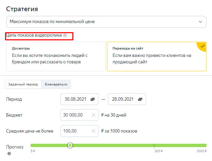Select the Досмотры goal card
This screenshot has width=212, height=161.
[56, 56]
